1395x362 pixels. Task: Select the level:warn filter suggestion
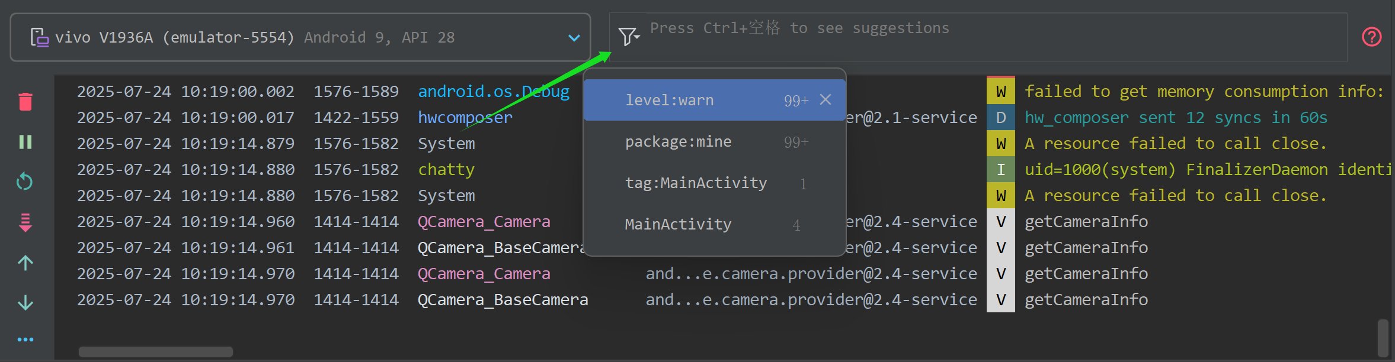click(670, 101)
